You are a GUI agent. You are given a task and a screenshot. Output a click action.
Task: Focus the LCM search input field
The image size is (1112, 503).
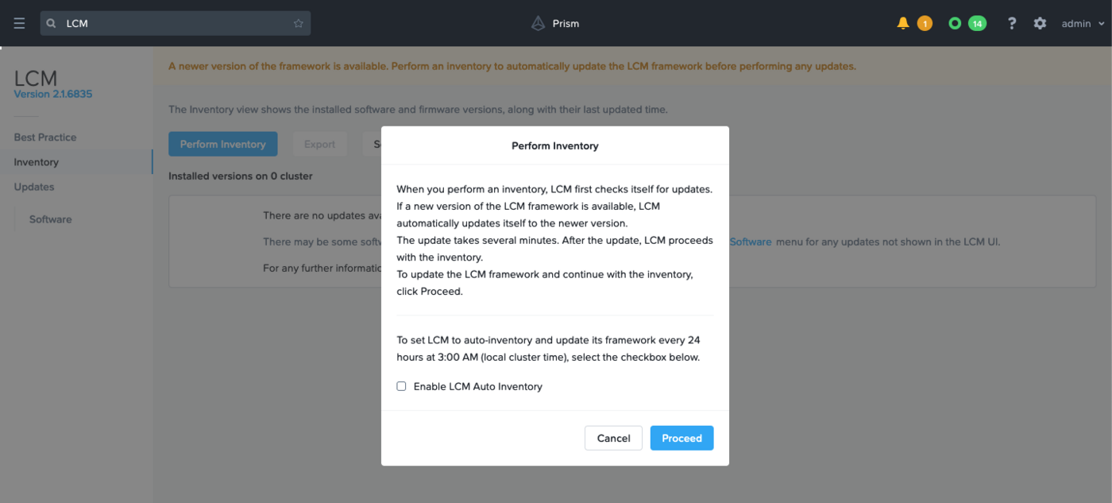175,24
